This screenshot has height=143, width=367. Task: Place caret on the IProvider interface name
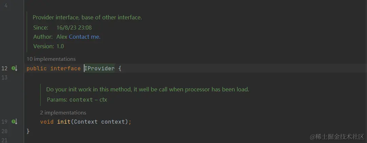pos(100,68)
